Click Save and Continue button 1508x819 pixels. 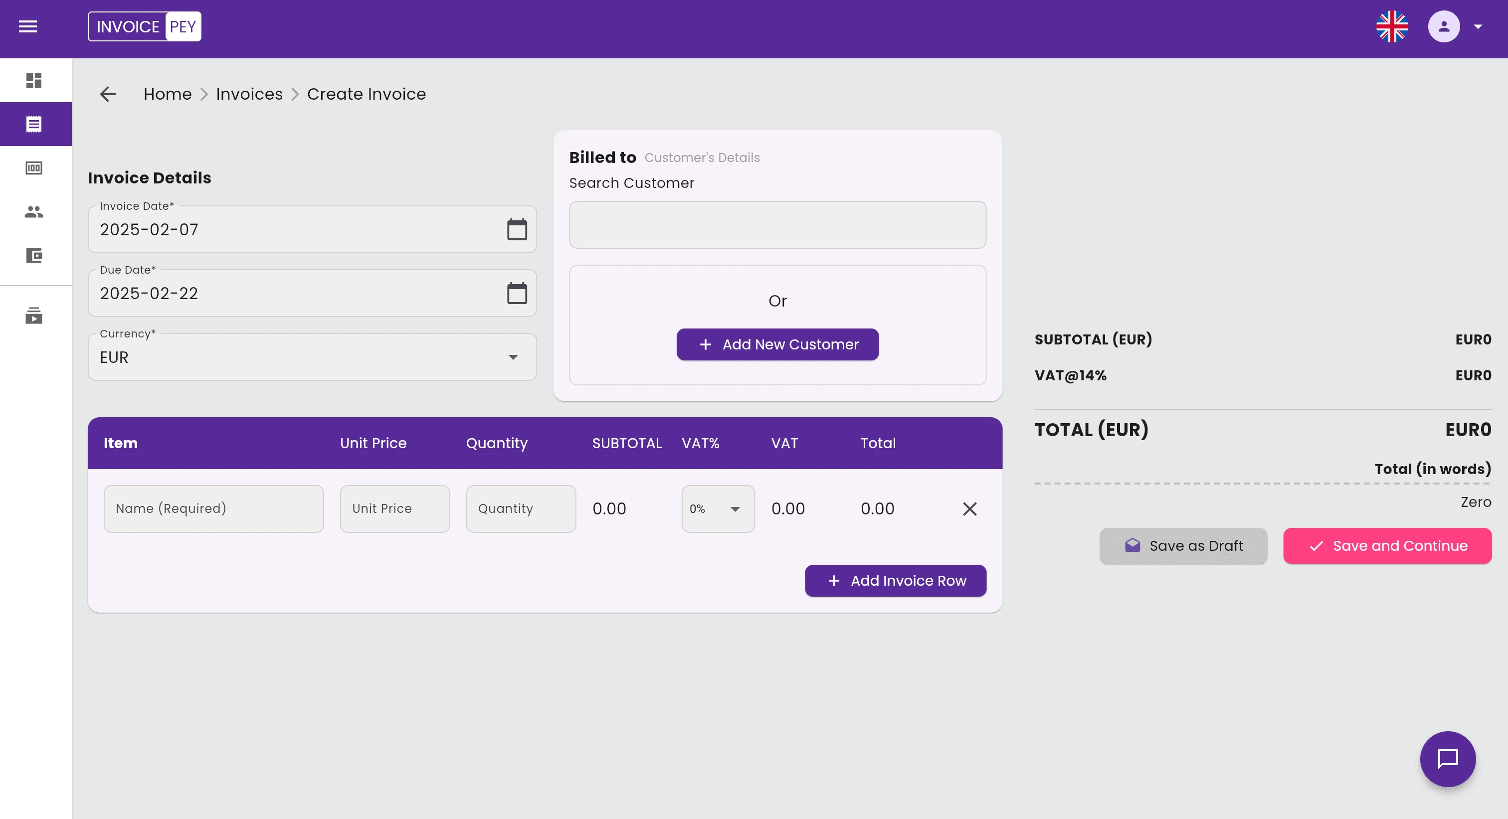1387,546
